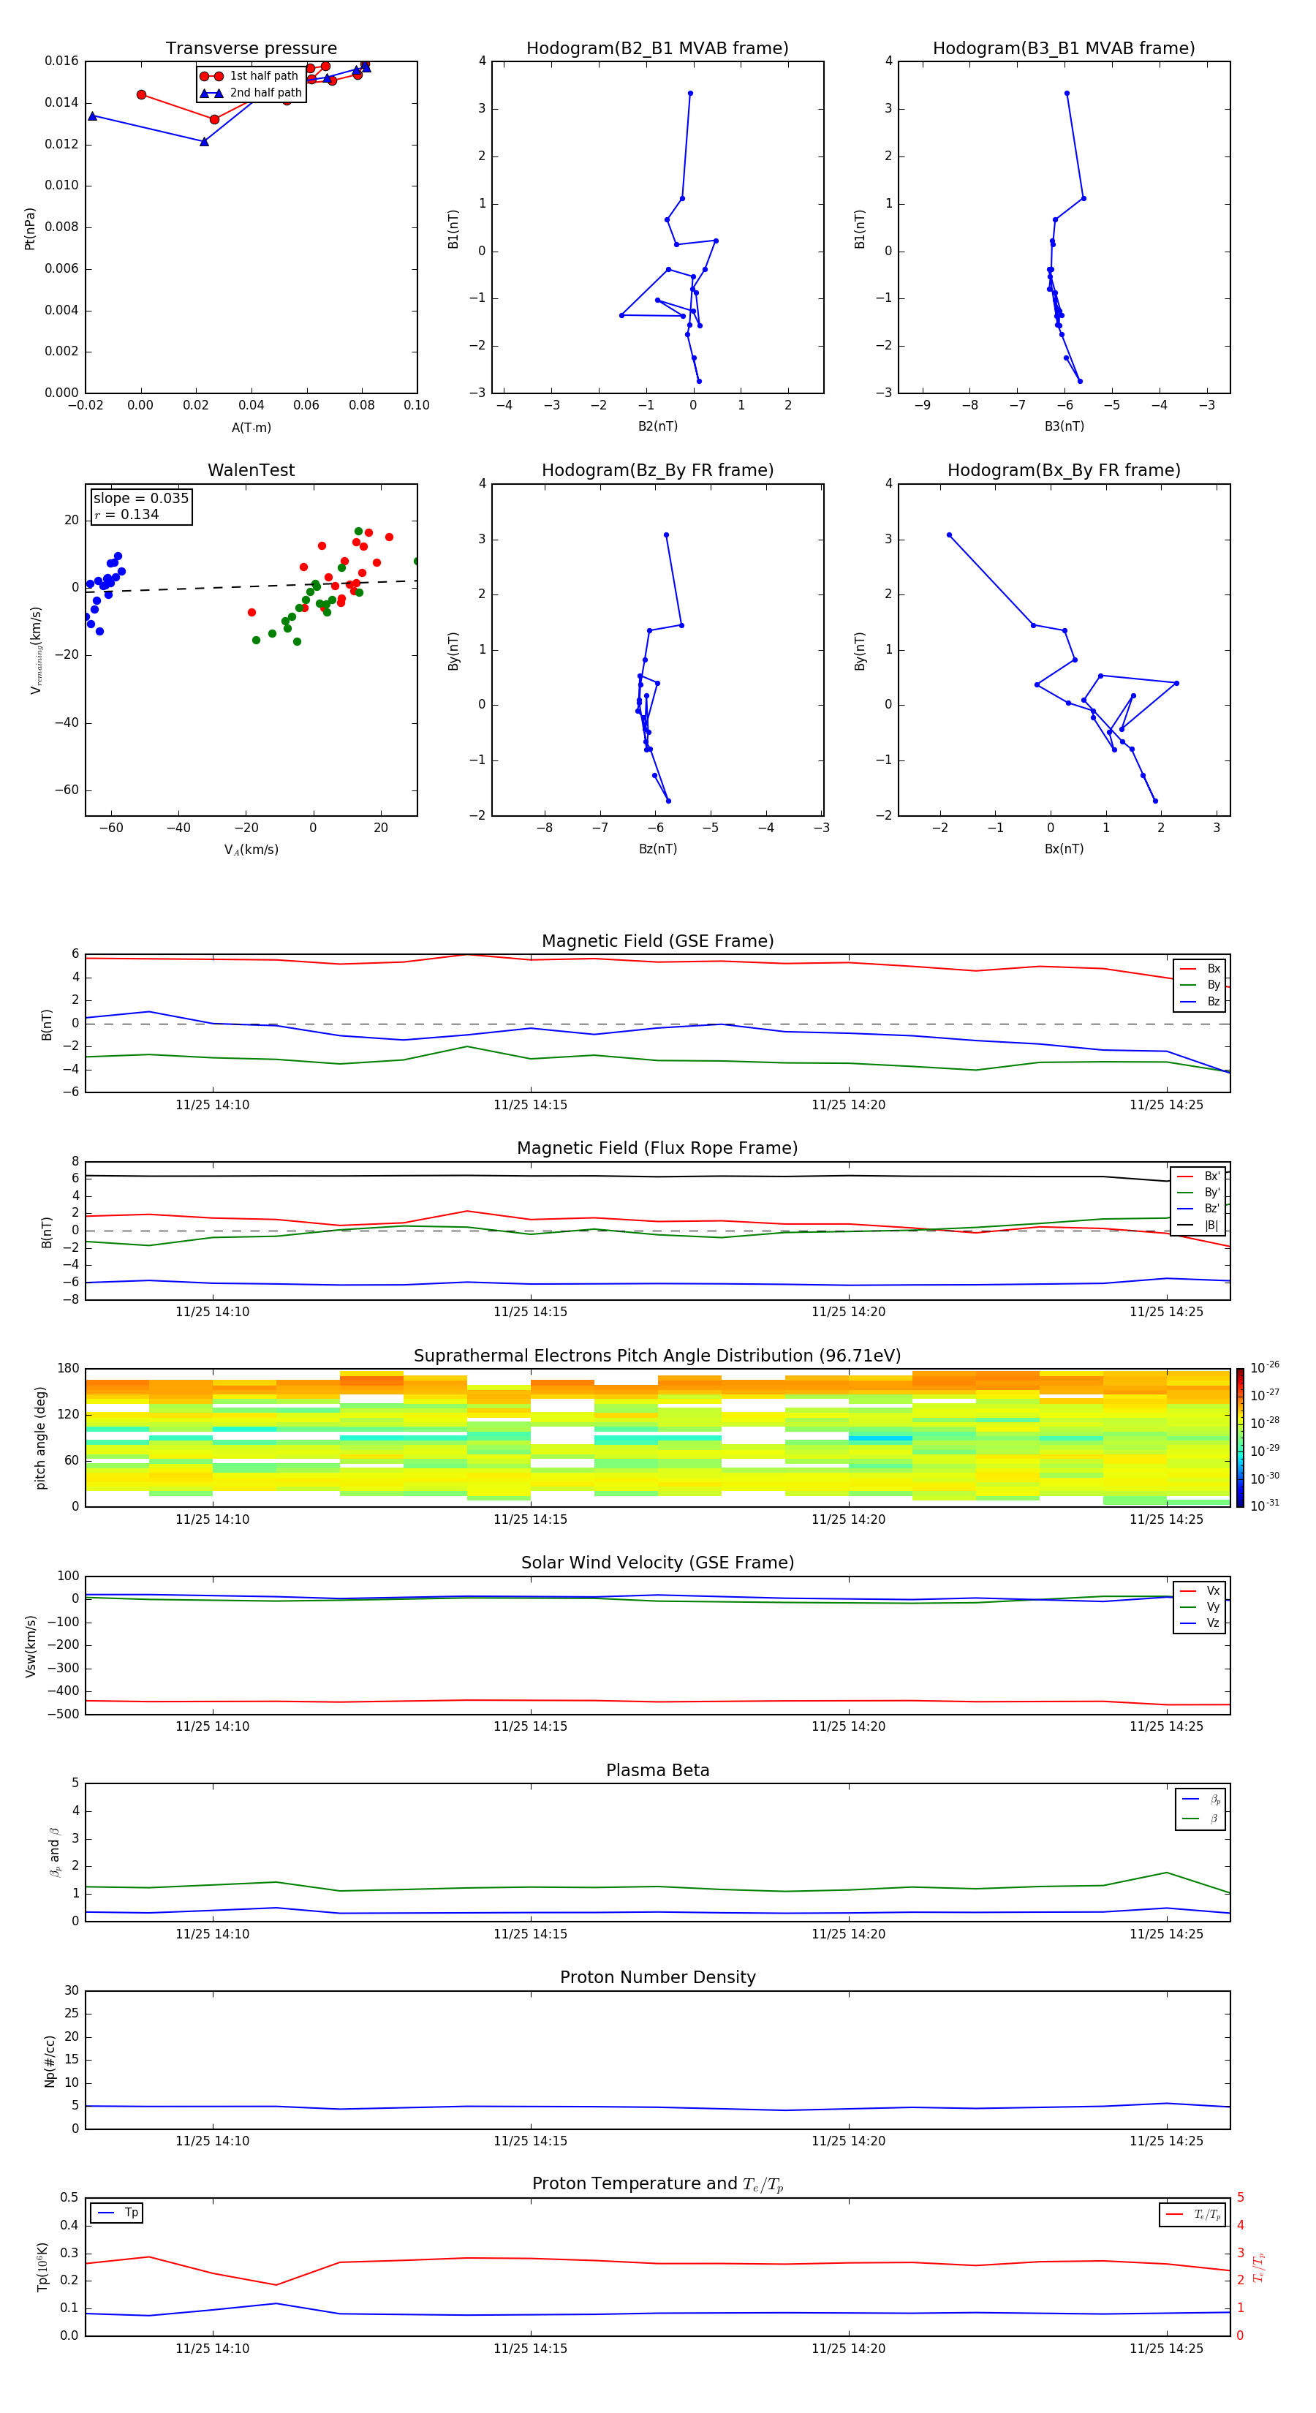Click the Bx legend entry in the GSE magnetic field panel
1316x2413 pixels.
point(1199,969)
